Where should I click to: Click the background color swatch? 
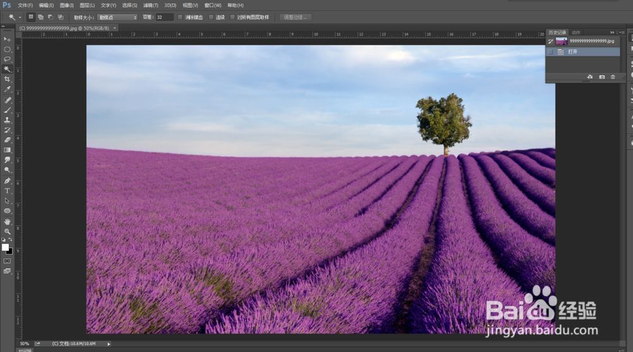click(10, 252)
